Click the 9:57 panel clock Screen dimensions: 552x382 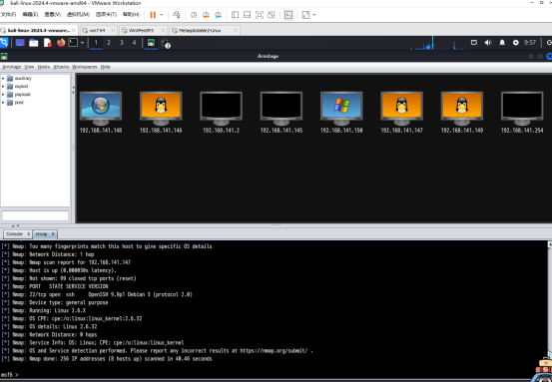point(530,43)
